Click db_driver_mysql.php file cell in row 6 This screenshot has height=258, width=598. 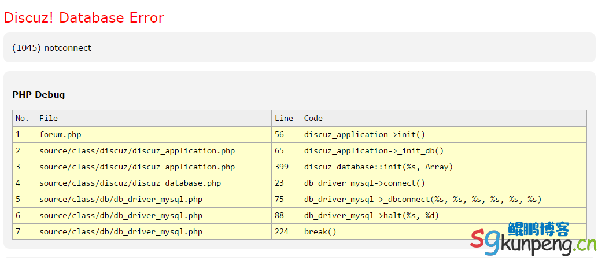(x=154, y=216)
